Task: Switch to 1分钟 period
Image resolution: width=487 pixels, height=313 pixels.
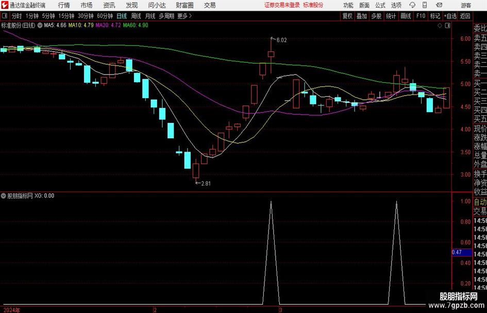Action: click(32, 16)
